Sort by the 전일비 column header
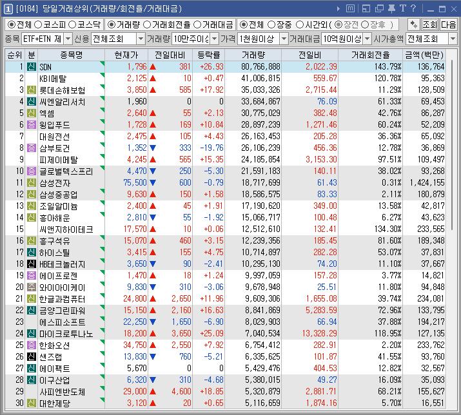461x415 pixels. pyautogui.click(x=310, y=55)
